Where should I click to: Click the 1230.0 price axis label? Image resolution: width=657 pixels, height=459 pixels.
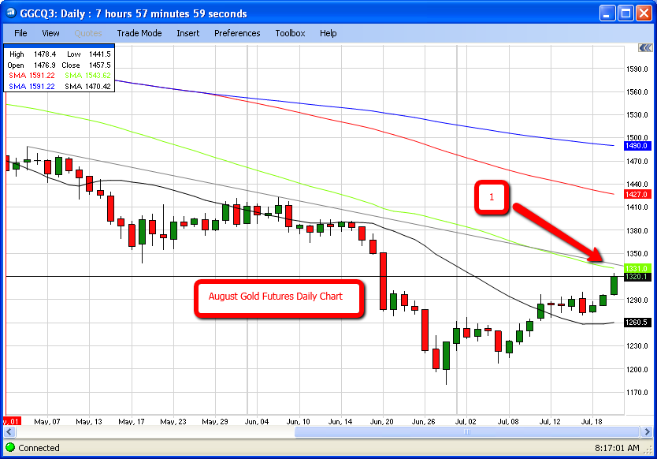[x=637, y=345]
